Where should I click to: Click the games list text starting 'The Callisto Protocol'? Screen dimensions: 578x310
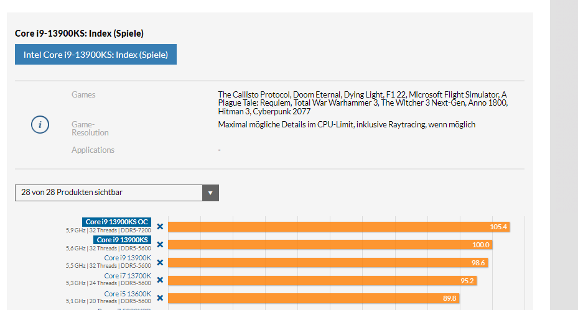363,103
